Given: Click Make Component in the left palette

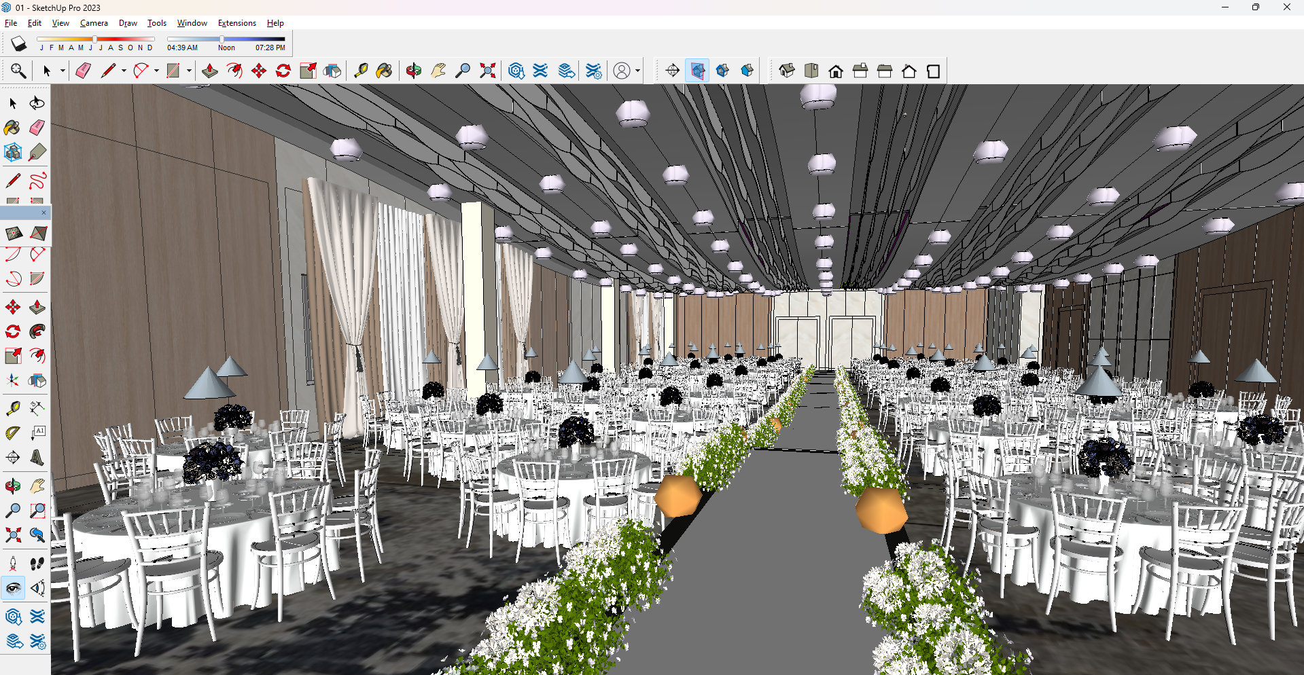Looking at the screenshot, I should 13,152.
